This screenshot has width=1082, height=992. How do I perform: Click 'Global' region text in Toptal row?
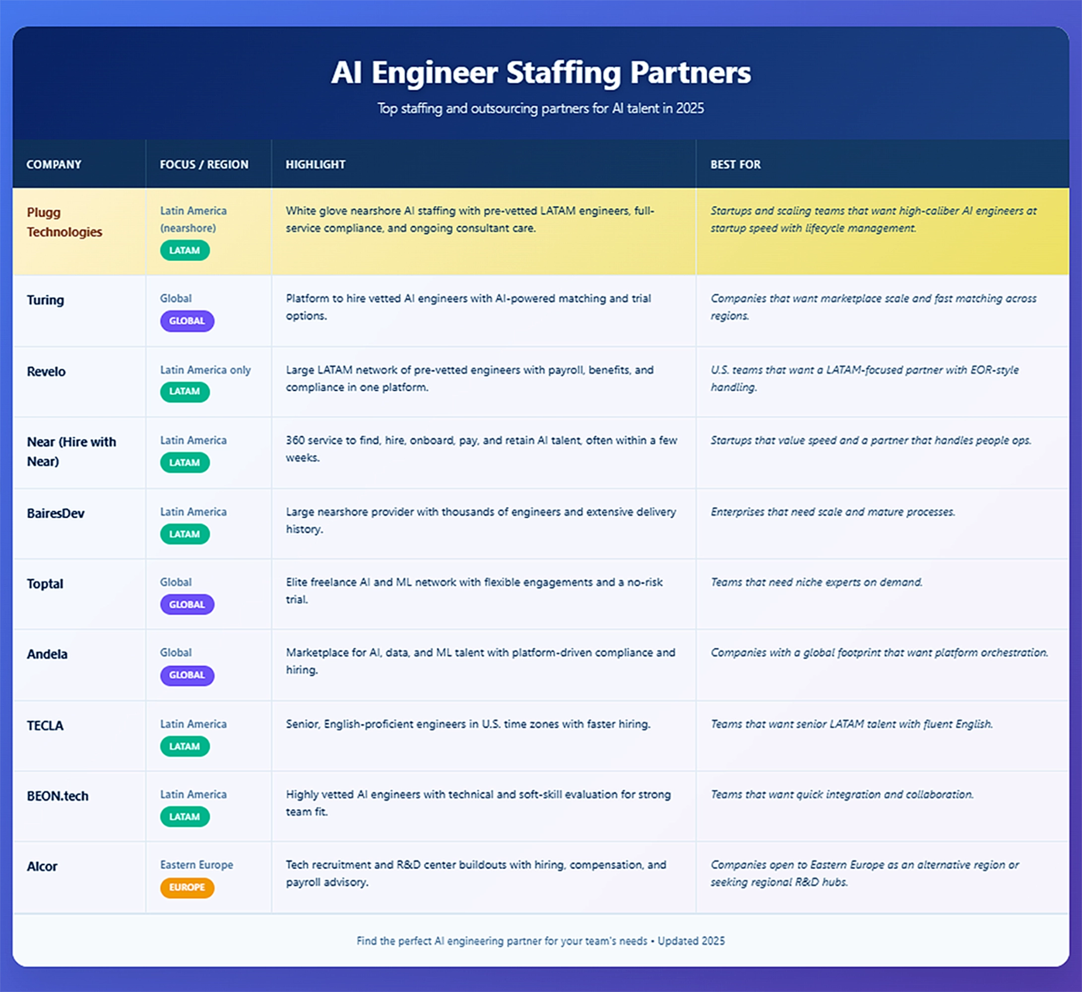coord(176,582)
